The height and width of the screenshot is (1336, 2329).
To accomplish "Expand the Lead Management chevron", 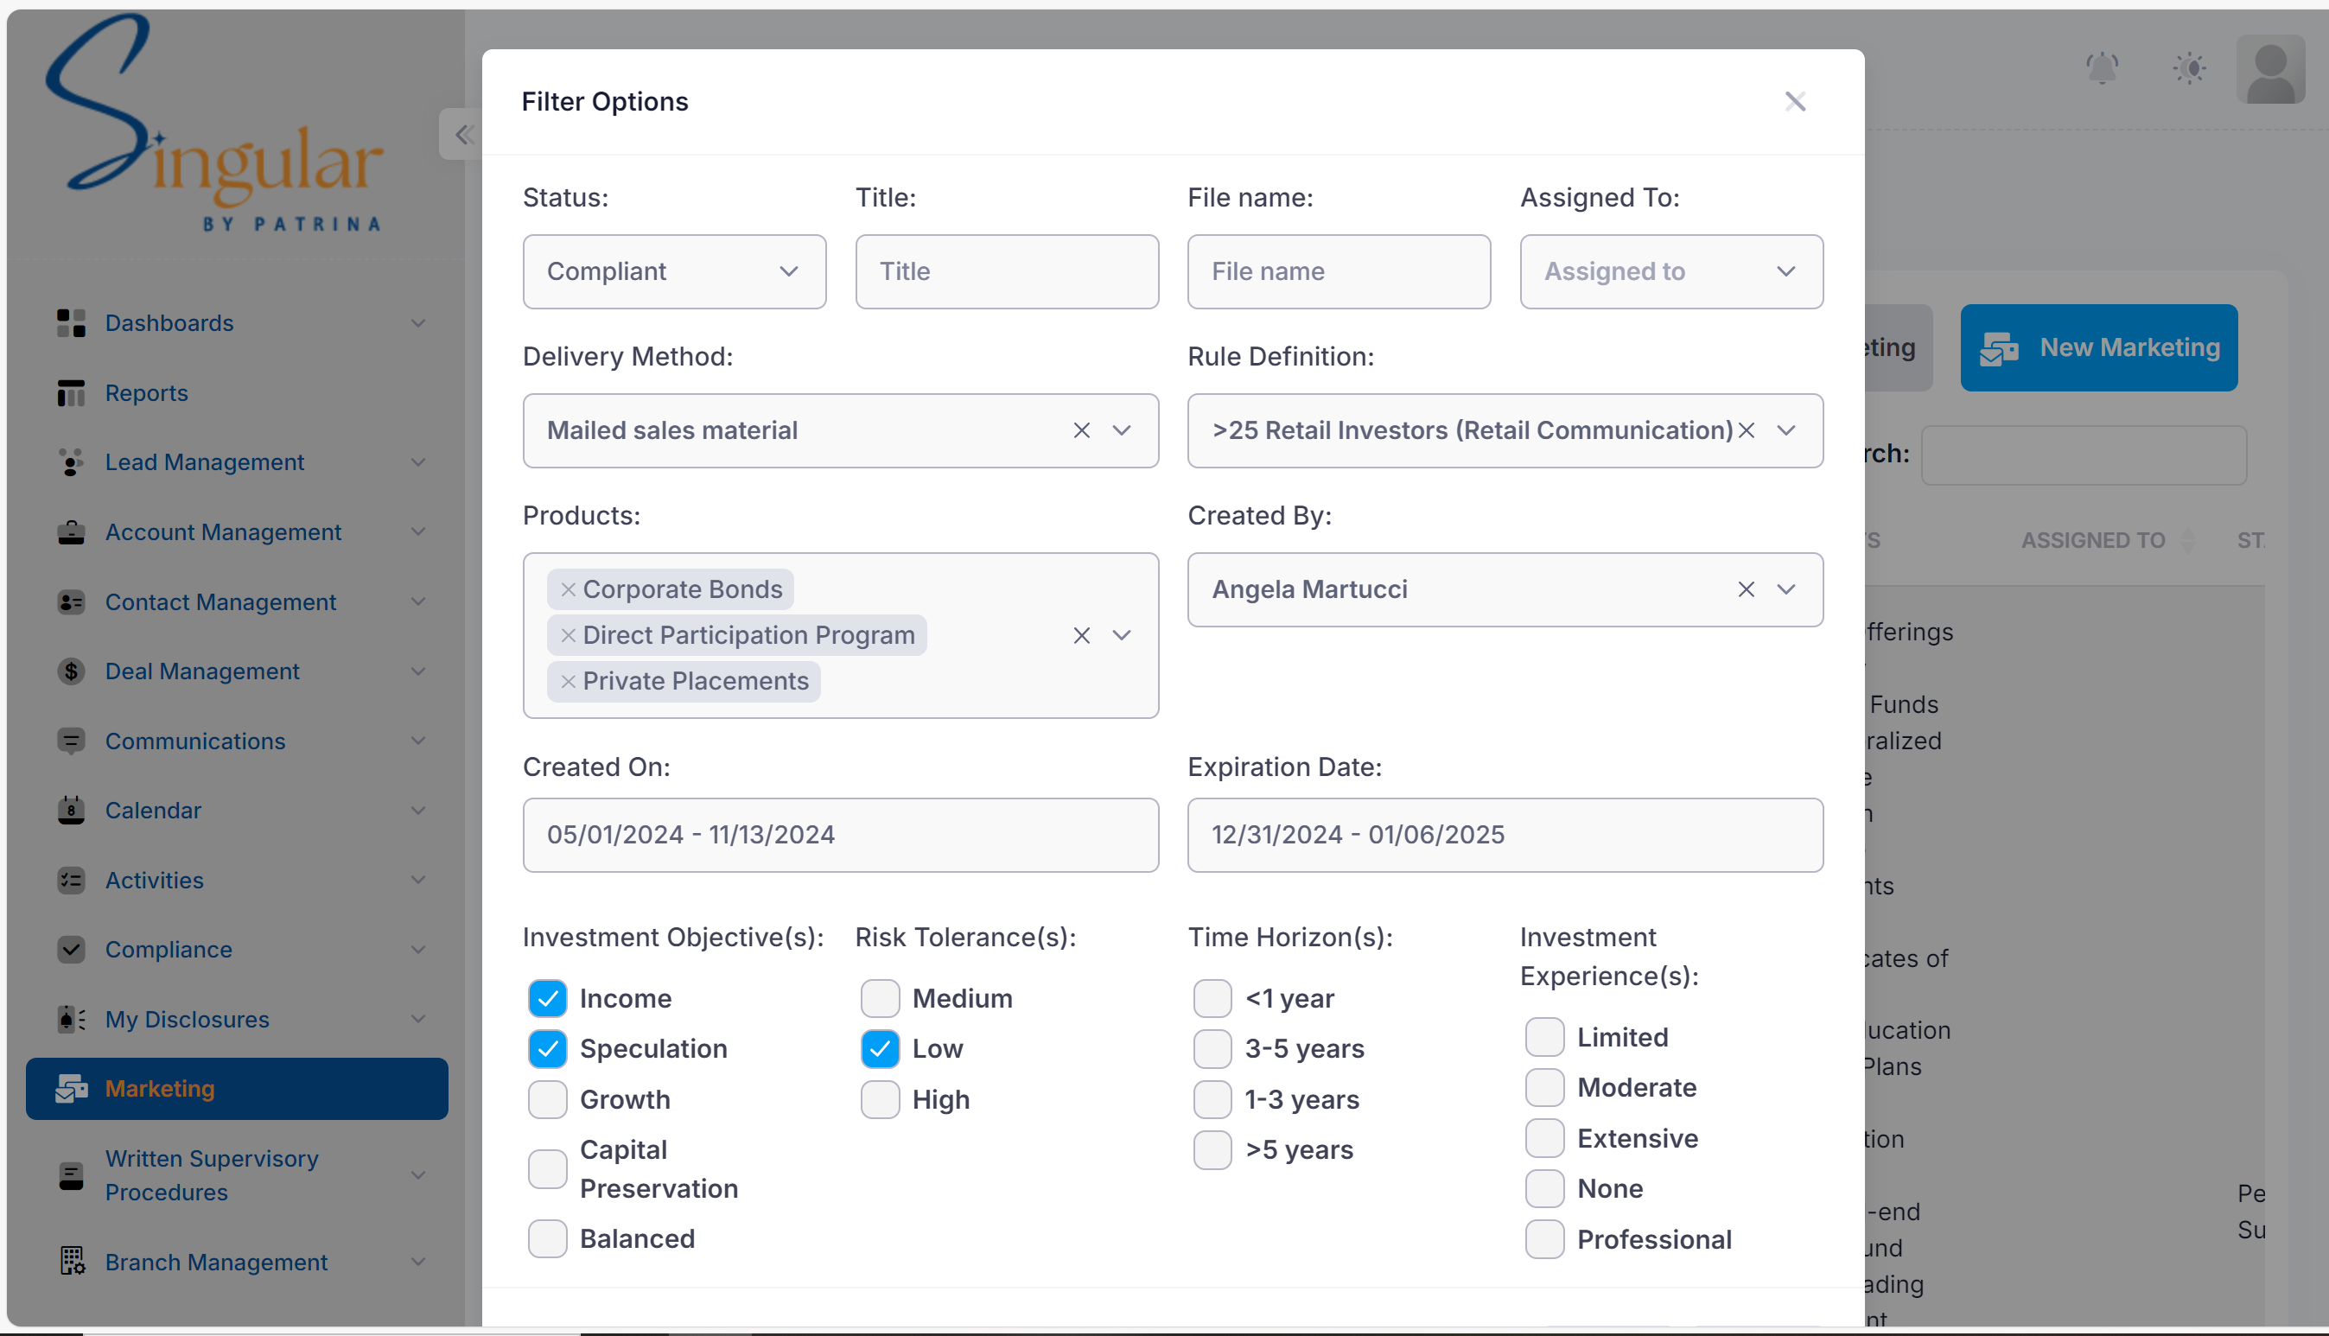I will coord(418,462).
